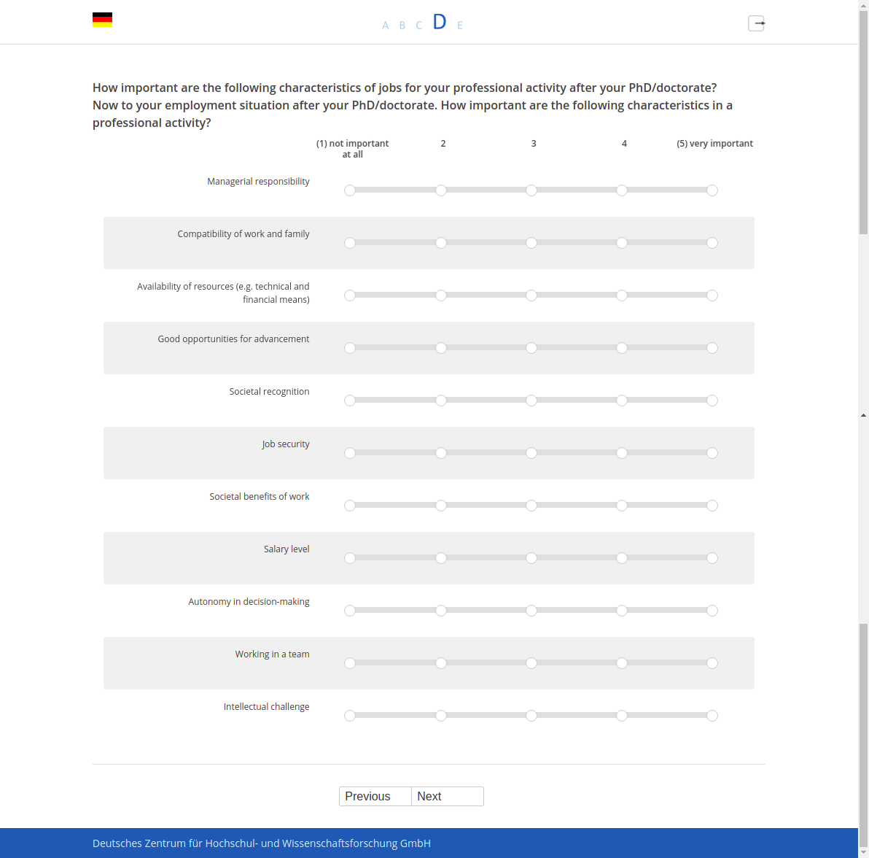Rate Salary level as 4

pos(622,558)
